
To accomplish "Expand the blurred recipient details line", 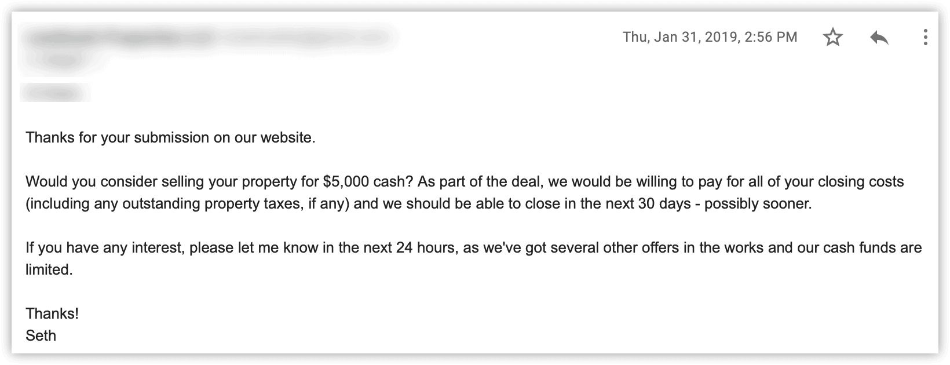I will pos(61,60).
